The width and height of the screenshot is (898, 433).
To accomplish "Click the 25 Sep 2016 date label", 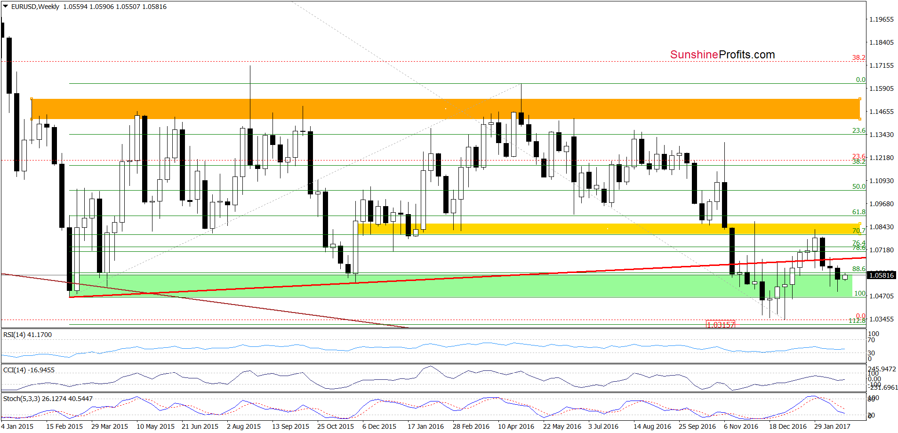I will [x=697, y=426].
